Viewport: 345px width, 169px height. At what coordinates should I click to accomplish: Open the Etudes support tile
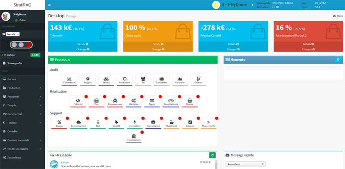(59, 123)
